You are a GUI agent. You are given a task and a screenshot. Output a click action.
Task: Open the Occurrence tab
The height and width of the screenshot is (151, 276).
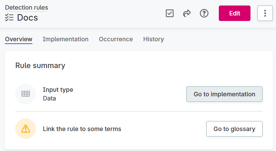point(116,39)
